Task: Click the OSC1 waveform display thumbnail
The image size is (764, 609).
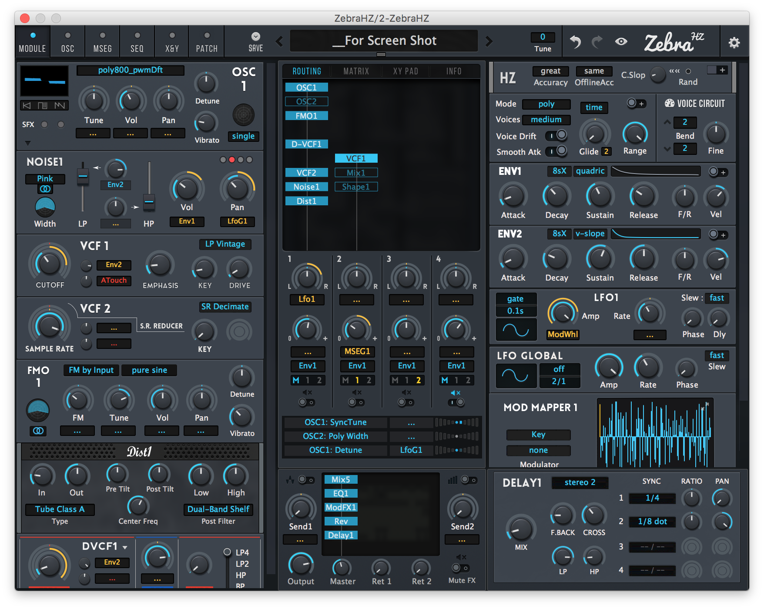Action: click(44, 81)
